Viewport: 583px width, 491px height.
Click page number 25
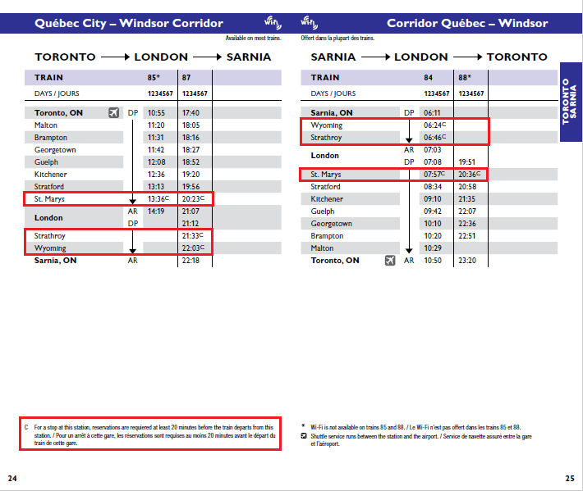tap(570, 478)
